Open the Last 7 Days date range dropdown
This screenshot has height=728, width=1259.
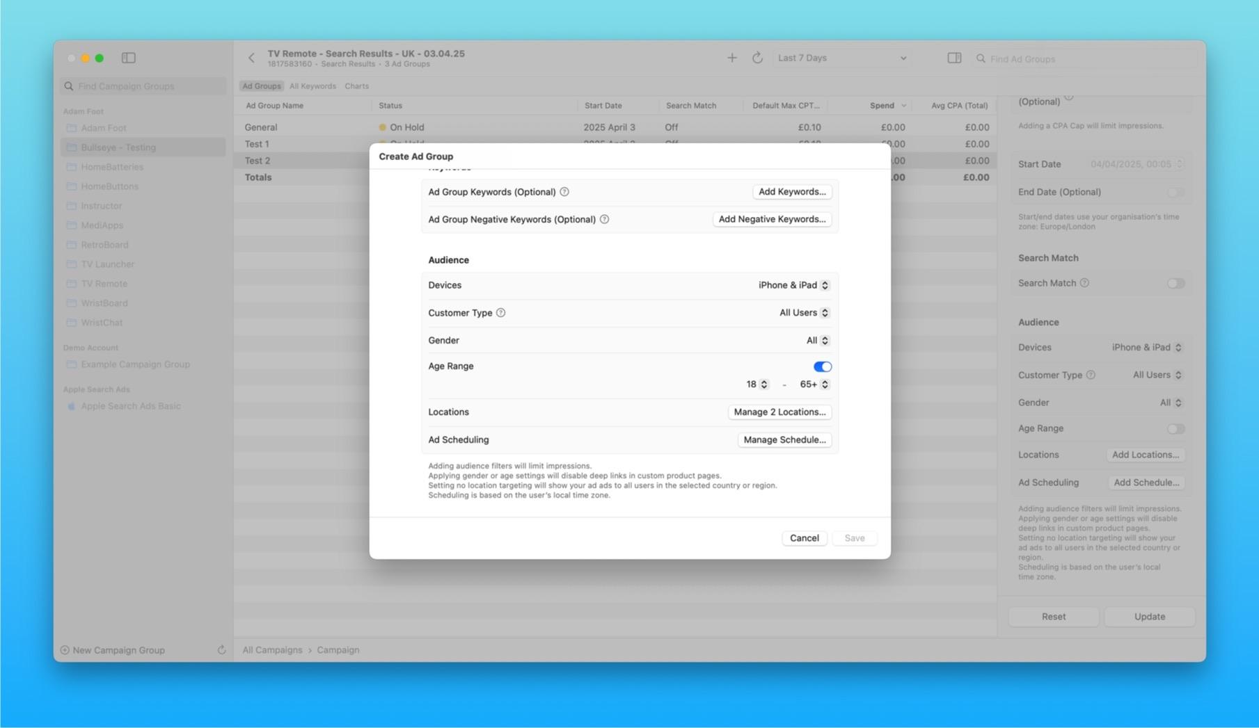[x=841, y=58]
